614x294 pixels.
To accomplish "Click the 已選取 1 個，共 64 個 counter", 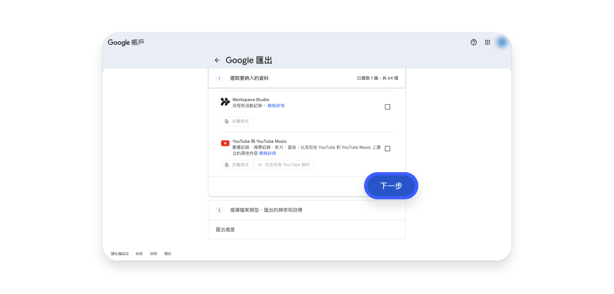I will pyautogui.click(x=378, y=78).
